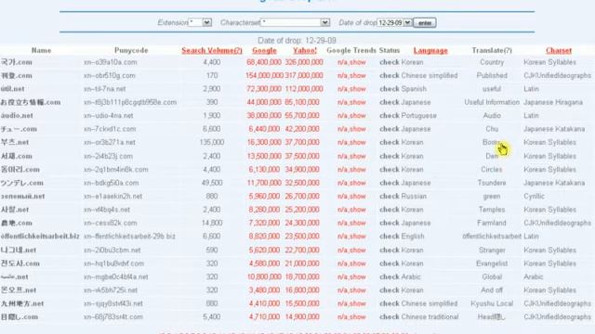The height and width of the screenshot is (334, 595).
Task: Sort by Yahoo! column header
Action: [305, 50]
